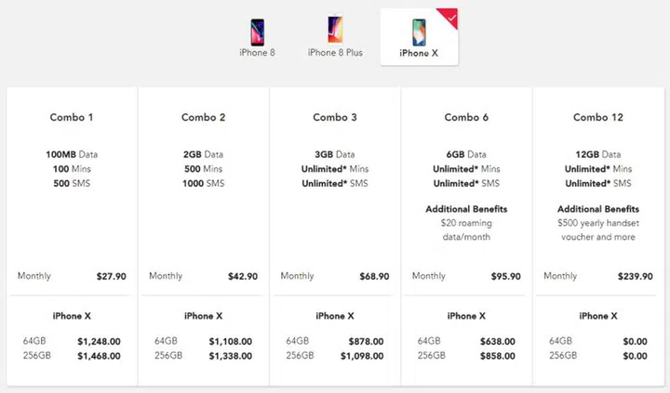The width and height of the screenshot is (670, 393).
Task: Switch to the iPhone 8 tab label
Action: pyautogui.click(x=258, y=53)
